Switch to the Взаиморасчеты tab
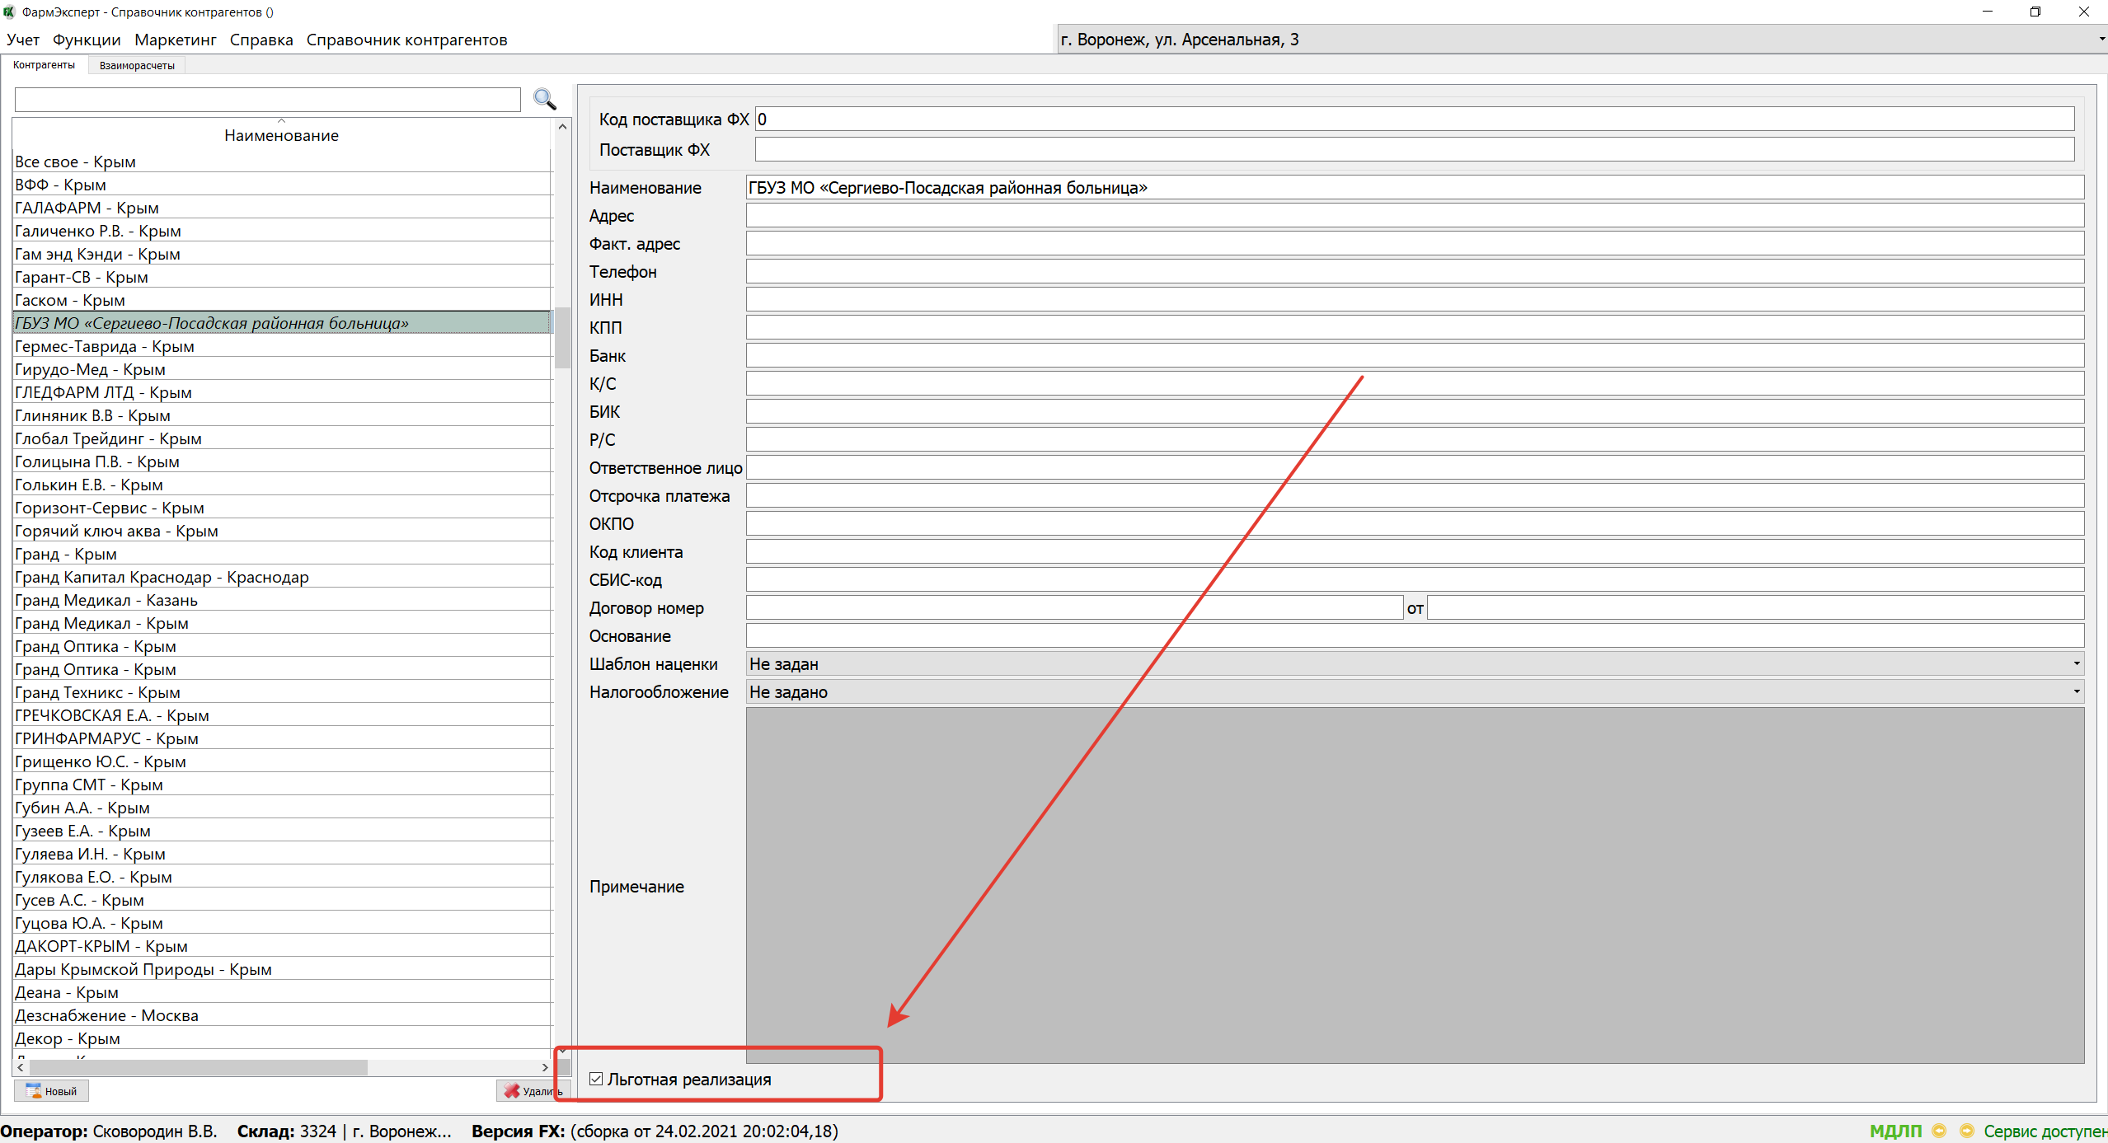 (137, 65)
